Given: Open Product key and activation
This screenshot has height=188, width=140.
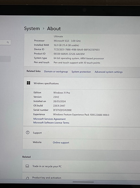Looking at the screenshot, I should click(x=81, y=177).
